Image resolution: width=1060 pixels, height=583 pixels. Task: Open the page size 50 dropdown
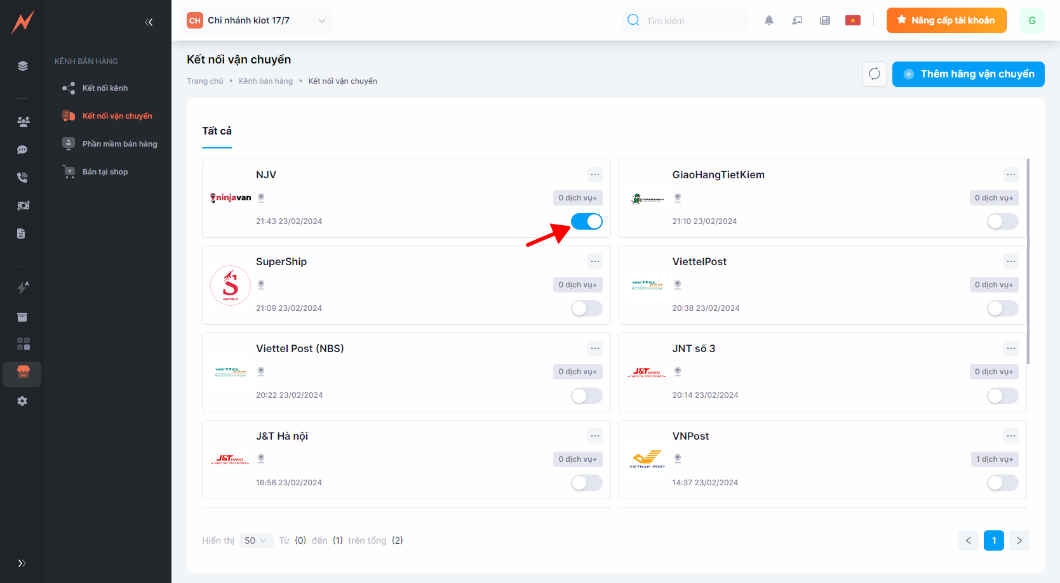[256, 540]
